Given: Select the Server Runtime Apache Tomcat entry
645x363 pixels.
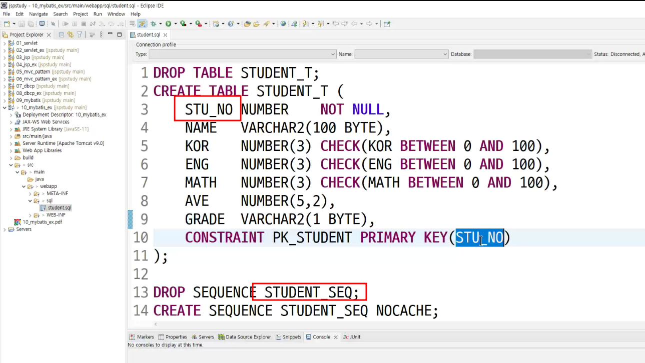Looking at the screenshot, I should pyautogui.click(x=59, y=143).
